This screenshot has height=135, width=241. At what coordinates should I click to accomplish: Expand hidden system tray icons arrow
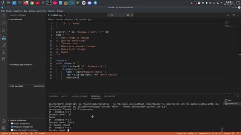[x=221, y=3]
